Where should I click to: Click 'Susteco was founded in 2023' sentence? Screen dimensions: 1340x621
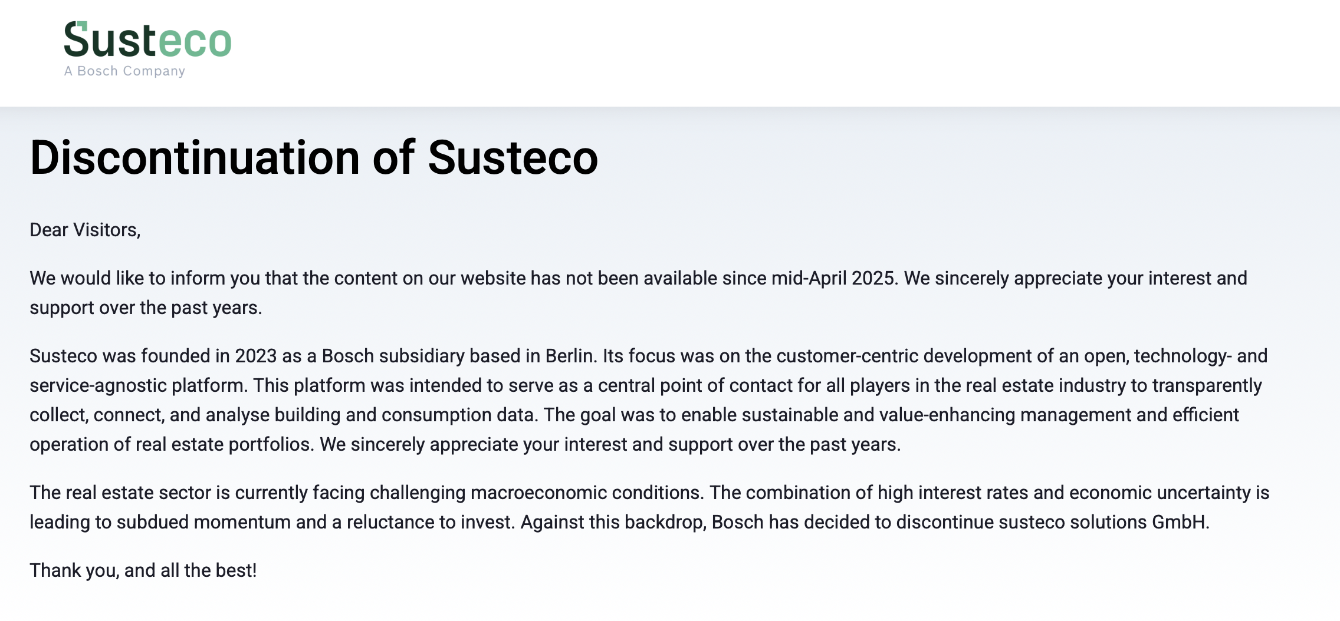pyautogui.click(x=153, y=356)
